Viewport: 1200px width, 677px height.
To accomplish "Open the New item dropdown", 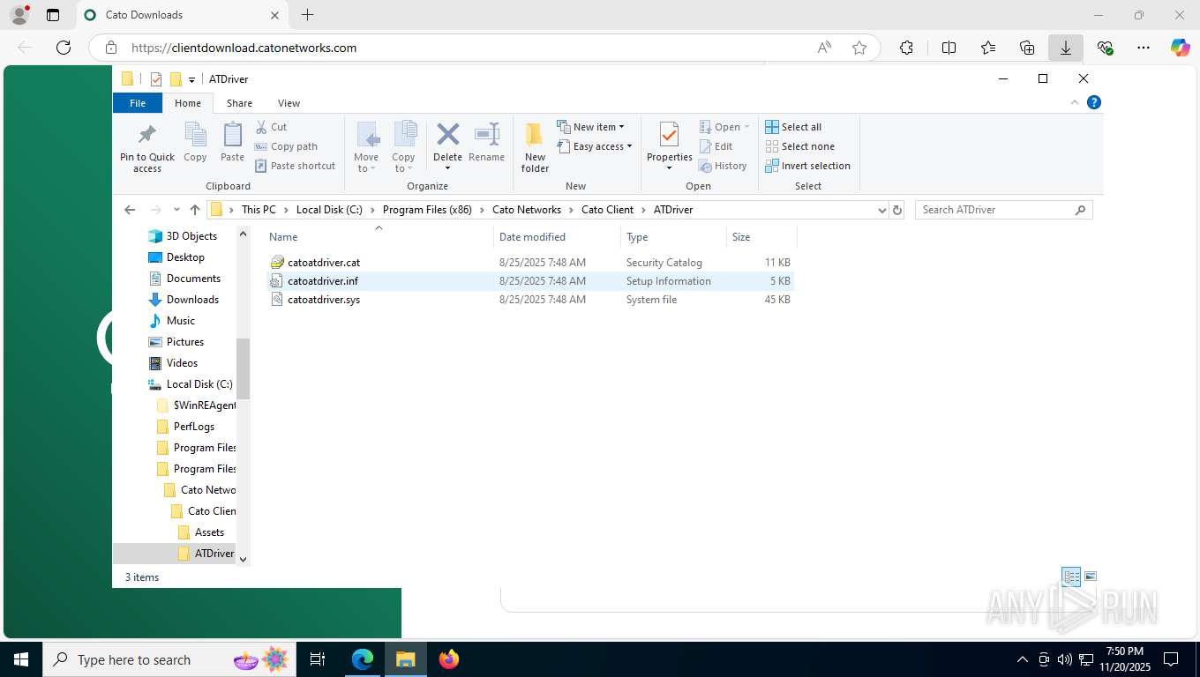I will coord(590,127).
